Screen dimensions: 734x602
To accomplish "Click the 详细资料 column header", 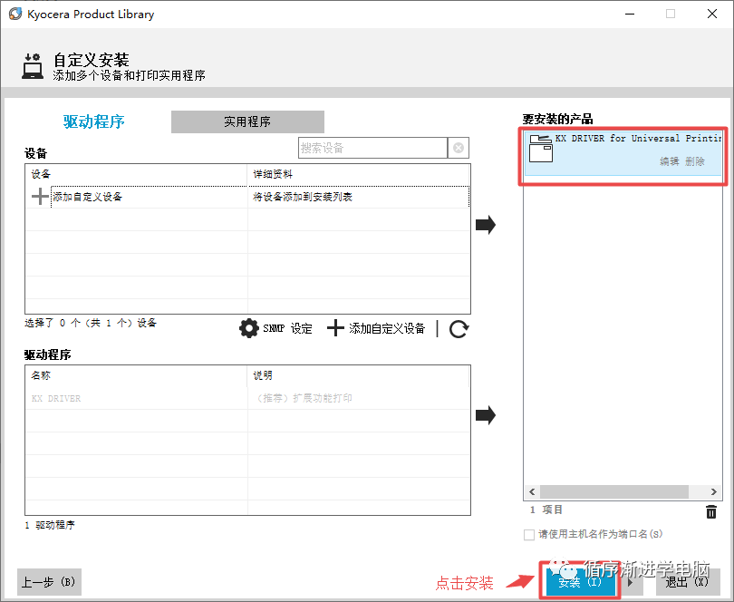I will point(358,174).
